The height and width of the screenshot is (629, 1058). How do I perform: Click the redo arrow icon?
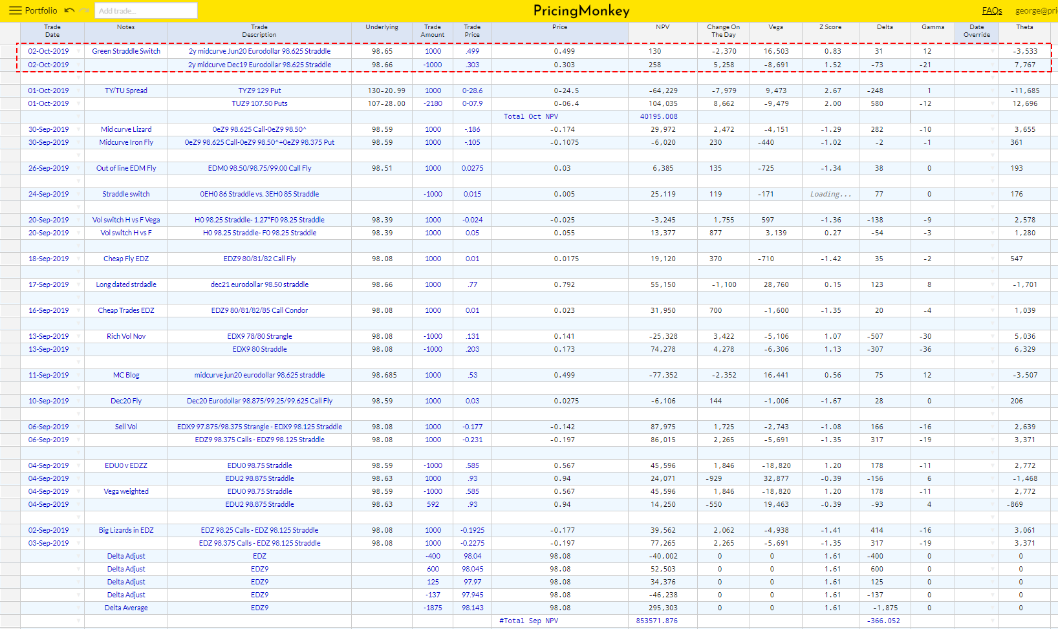pos(84,10)
